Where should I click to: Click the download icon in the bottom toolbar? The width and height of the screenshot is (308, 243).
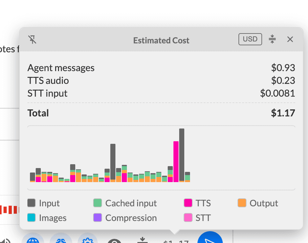(143, 239)
